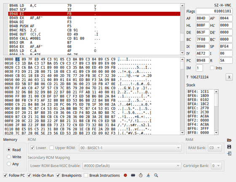Click the selected 01 byte at address 0000
The width and height of the screenshot is (236, 182).
[17, 59]
